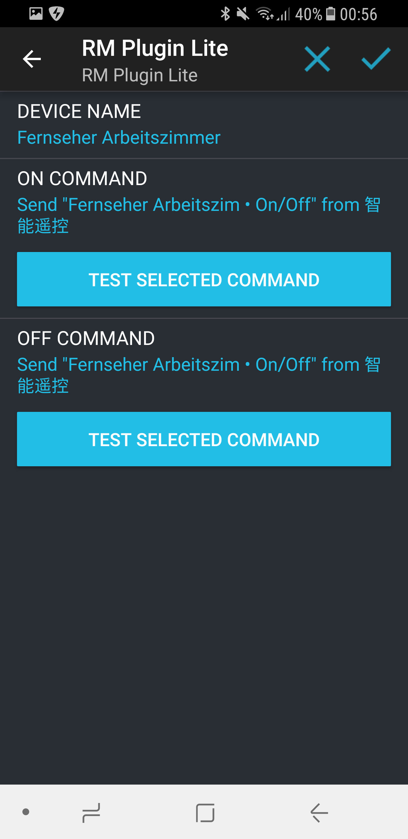The image size is (408, 839).
Task: Test the selected OFF command
Action: pos(204,439)
